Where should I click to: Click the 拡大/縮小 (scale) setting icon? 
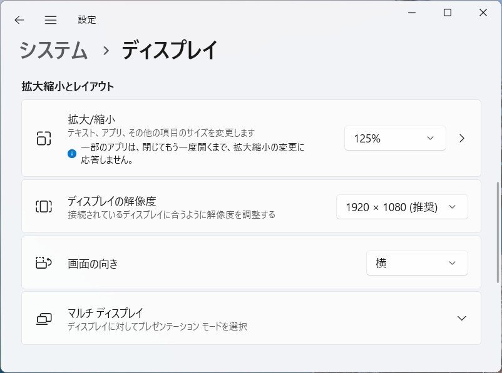tap(43, 138)
